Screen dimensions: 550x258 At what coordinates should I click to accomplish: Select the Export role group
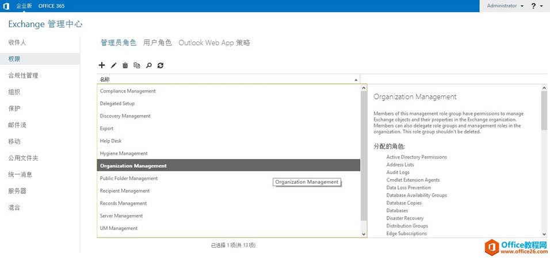coord(229,128)
